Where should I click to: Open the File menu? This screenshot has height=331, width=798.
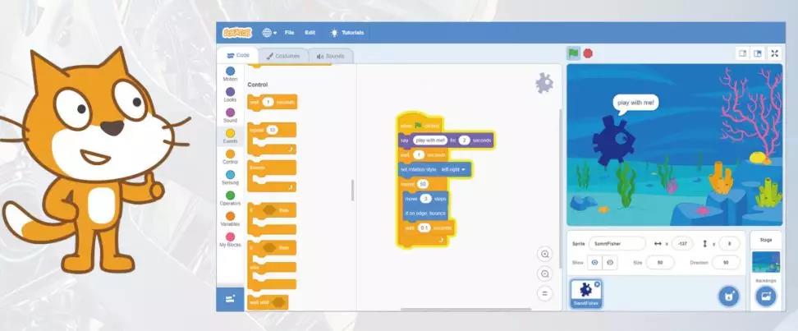(289, 33)
